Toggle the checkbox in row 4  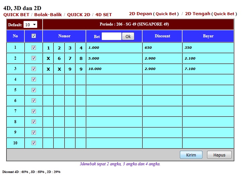point(34,79)
